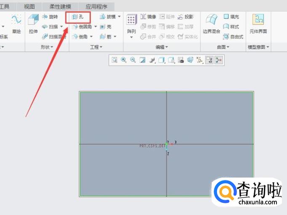
Task: Select the Draft (拔模) tool
Action: 108,17
